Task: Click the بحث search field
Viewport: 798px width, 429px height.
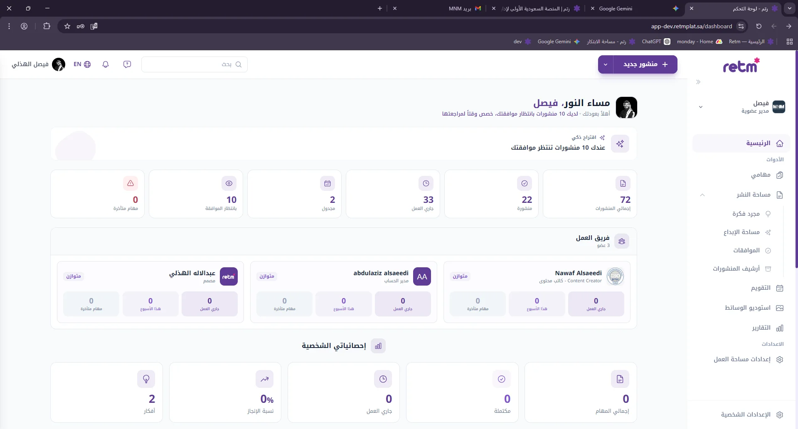Action: click(x=195, y=64)
